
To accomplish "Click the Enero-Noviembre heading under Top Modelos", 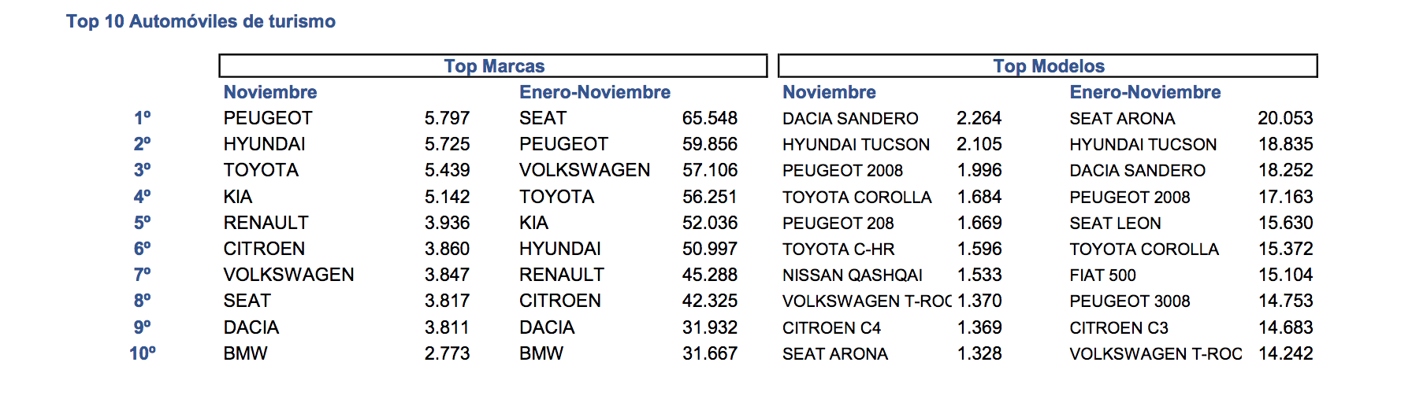I will pos(1145,92).
